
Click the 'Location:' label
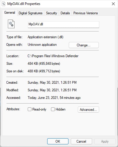[13, 56]
